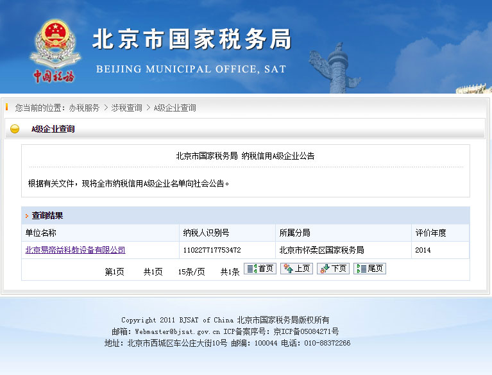Click the 共1页 total pages text
The width and height of the screenshot is (492, 375).
click(153, 272)
